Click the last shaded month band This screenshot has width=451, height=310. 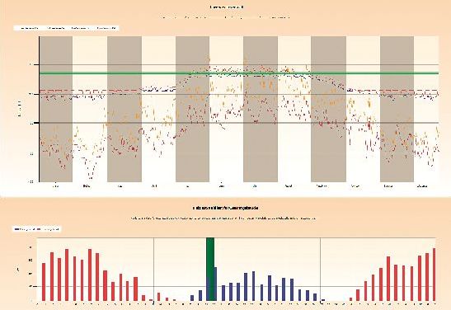coord(397,109)
